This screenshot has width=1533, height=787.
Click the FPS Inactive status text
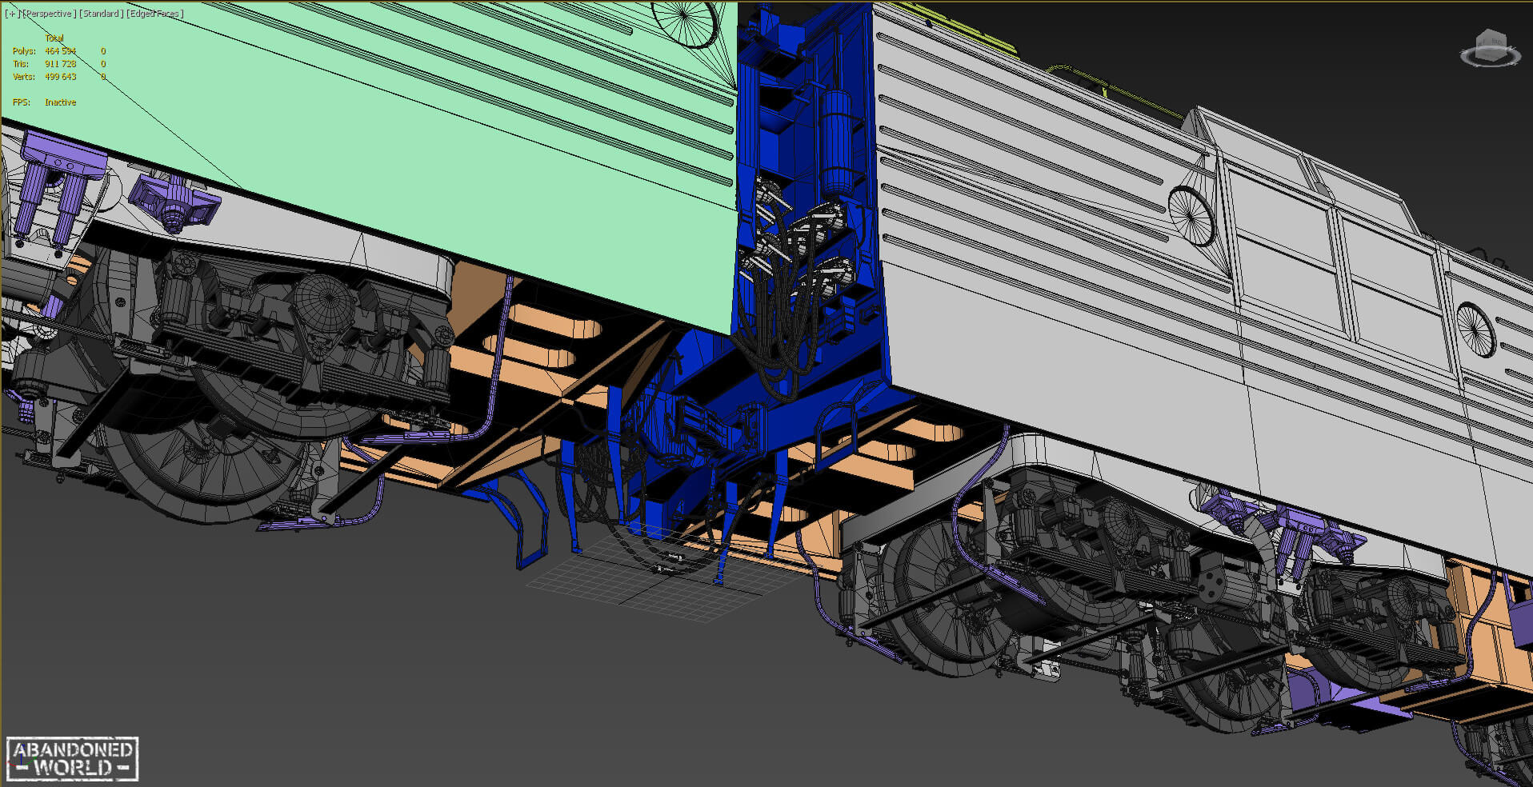tap(60, 102)
